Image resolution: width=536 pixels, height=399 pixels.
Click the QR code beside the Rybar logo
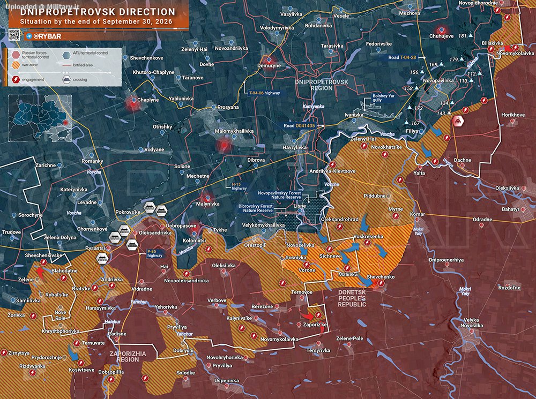tap(14, 35)
